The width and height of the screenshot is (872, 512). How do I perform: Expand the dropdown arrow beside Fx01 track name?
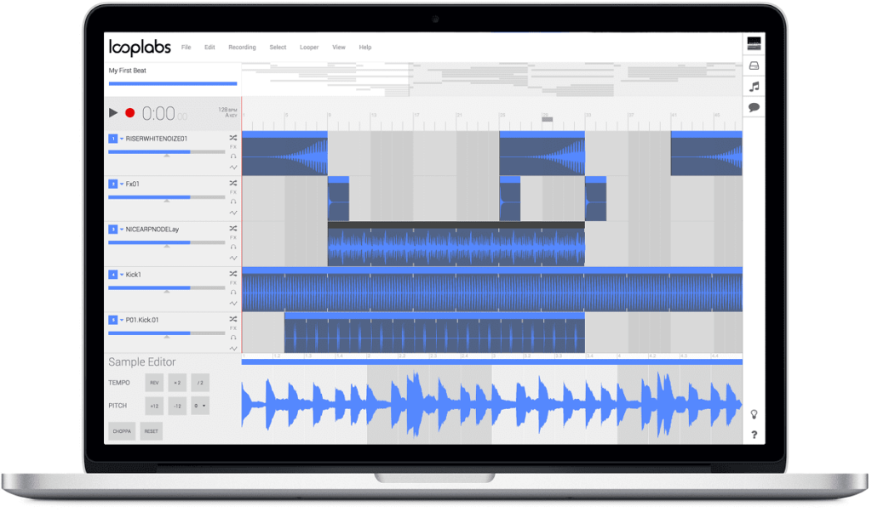[x=122, y=184]
